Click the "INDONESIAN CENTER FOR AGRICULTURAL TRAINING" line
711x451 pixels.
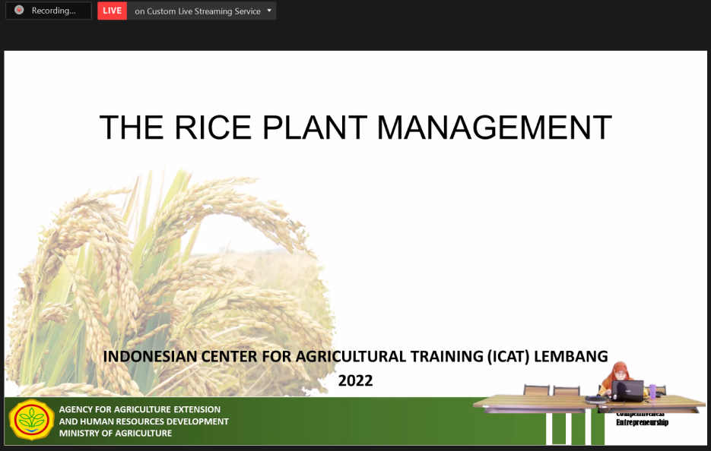point(355,356)
